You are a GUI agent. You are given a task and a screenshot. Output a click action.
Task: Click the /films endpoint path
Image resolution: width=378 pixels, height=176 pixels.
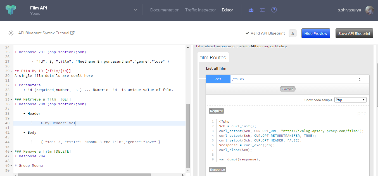click(x=238, y=79)
